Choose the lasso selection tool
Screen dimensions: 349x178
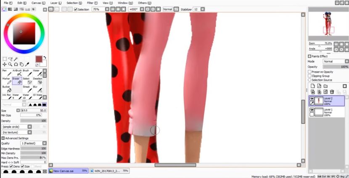click(10, 59)
